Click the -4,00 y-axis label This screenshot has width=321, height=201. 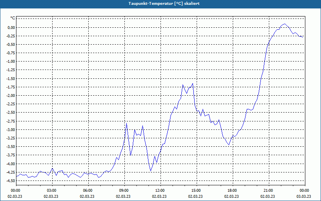(x=11, y=164)
